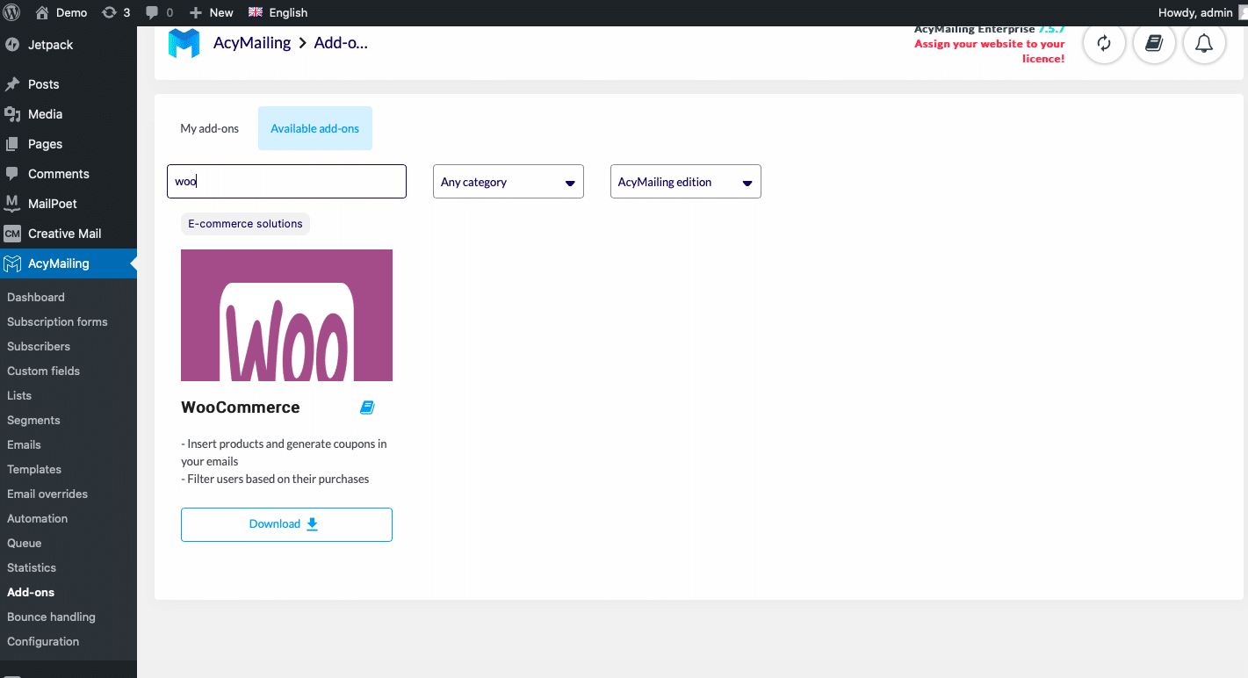Switch to the My add-ons tab
This screenshot has width=1248, height=678.
(210, 128)
